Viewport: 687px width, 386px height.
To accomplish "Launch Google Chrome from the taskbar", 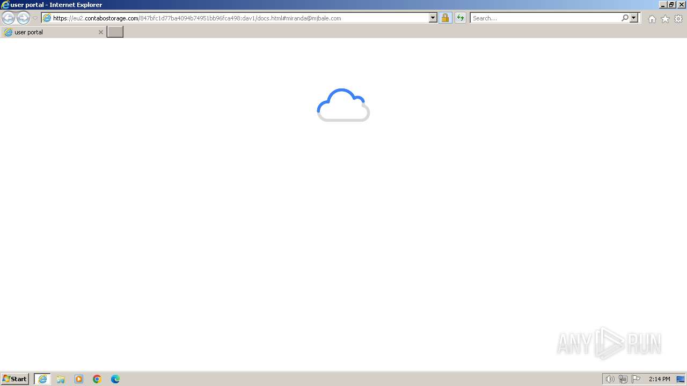I will tap(97, 379).
